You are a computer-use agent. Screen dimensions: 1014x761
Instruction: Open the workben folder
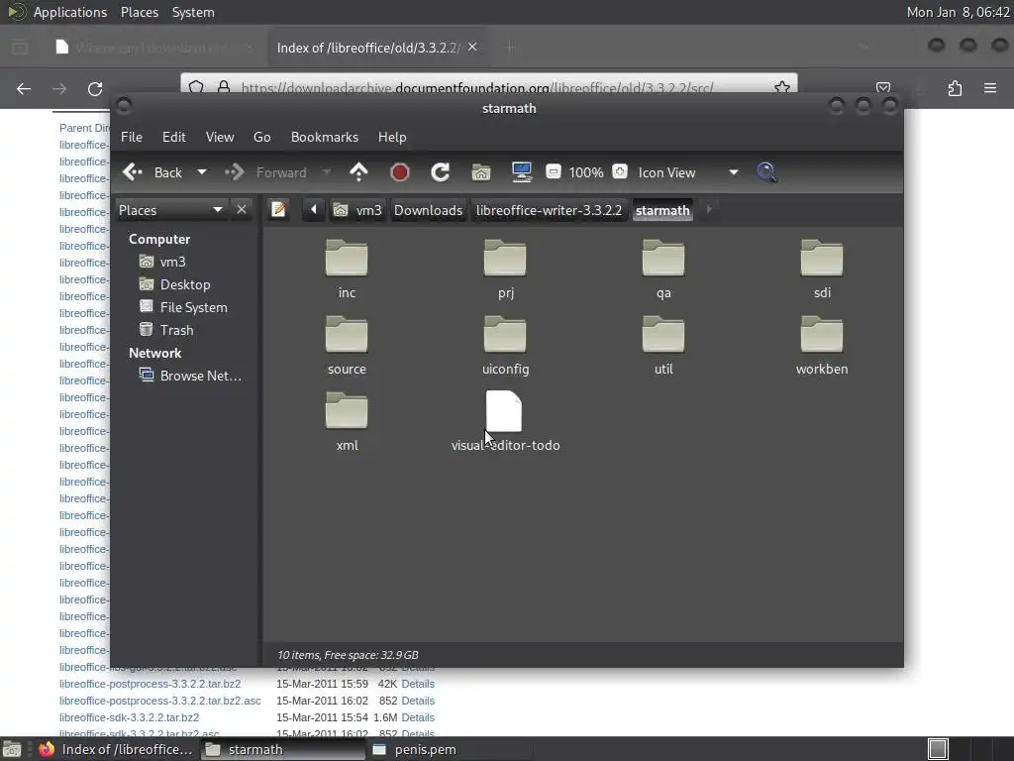pos(822,346)
